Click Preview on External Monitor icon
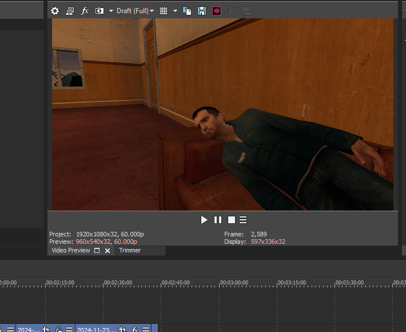 click(70, 11)
